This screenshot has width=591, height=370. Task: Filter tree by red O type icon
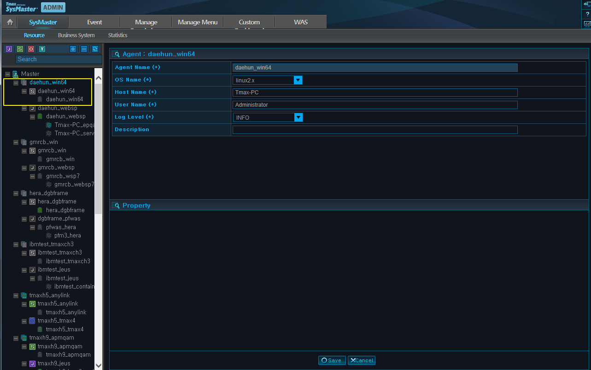pyautogui.click(x=31, y=49)
